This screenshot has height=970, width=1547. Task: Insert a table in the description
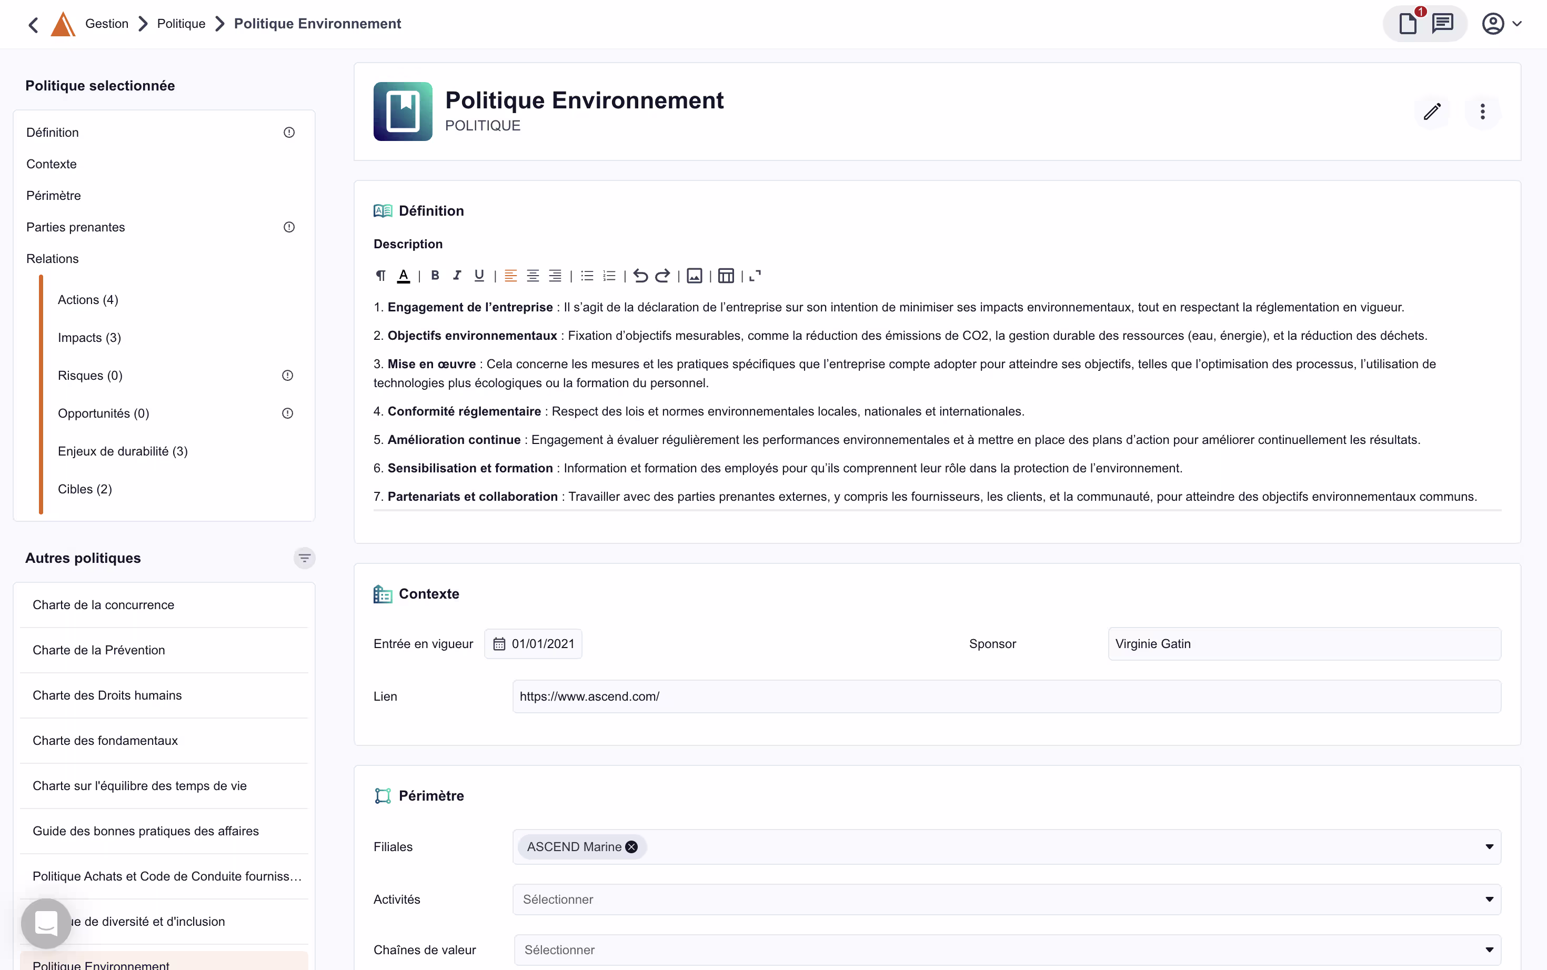(726, 276)
